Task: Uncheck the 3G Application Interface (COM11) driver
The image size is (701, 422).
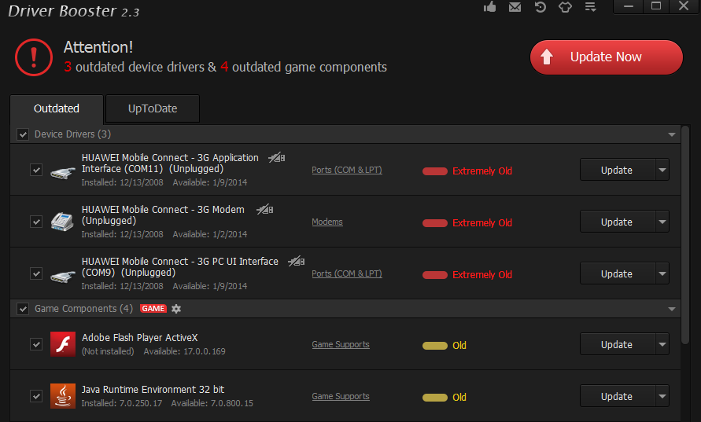Action: (36, 170)
